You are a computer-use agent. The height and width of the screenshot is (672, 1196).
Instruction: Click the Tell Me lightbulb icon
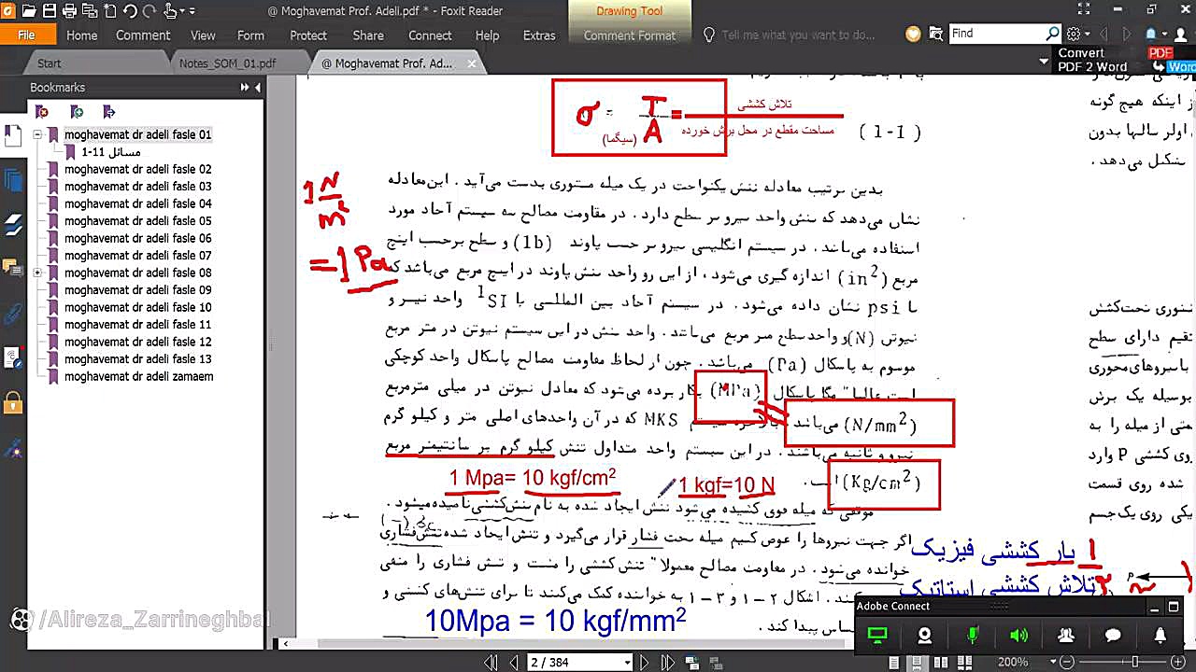point(708,35)
